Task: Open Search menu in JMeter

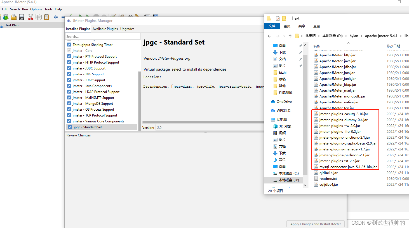Action: tap(15, 9)
